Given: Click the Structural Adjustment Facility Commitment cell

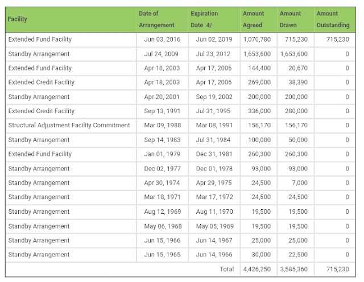Looking at the screenshot, I should [69, 125].
